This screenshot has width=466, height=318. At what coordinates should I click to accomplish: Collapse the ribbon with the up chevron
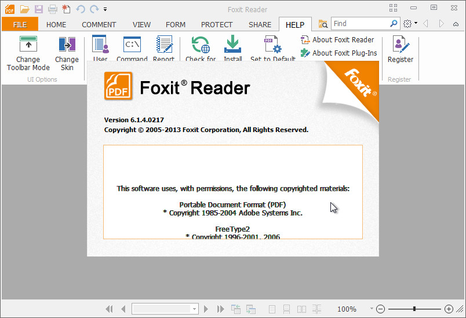tap(456, 24)
